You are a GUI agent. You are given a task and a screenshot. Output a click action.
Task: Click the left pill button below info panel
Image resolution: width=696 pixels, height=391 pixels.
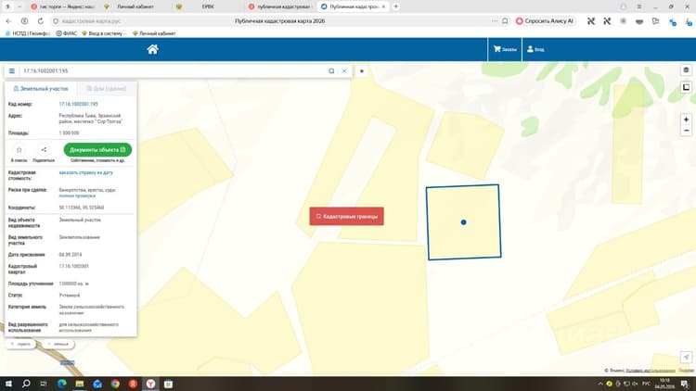[20, 344]
